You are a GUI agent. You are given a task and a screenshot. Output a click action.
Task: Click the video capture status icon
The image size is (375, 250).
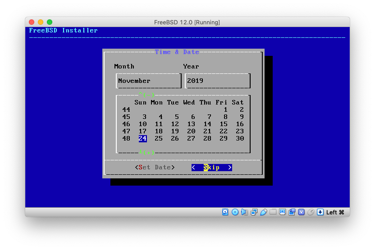coord(292,212)
